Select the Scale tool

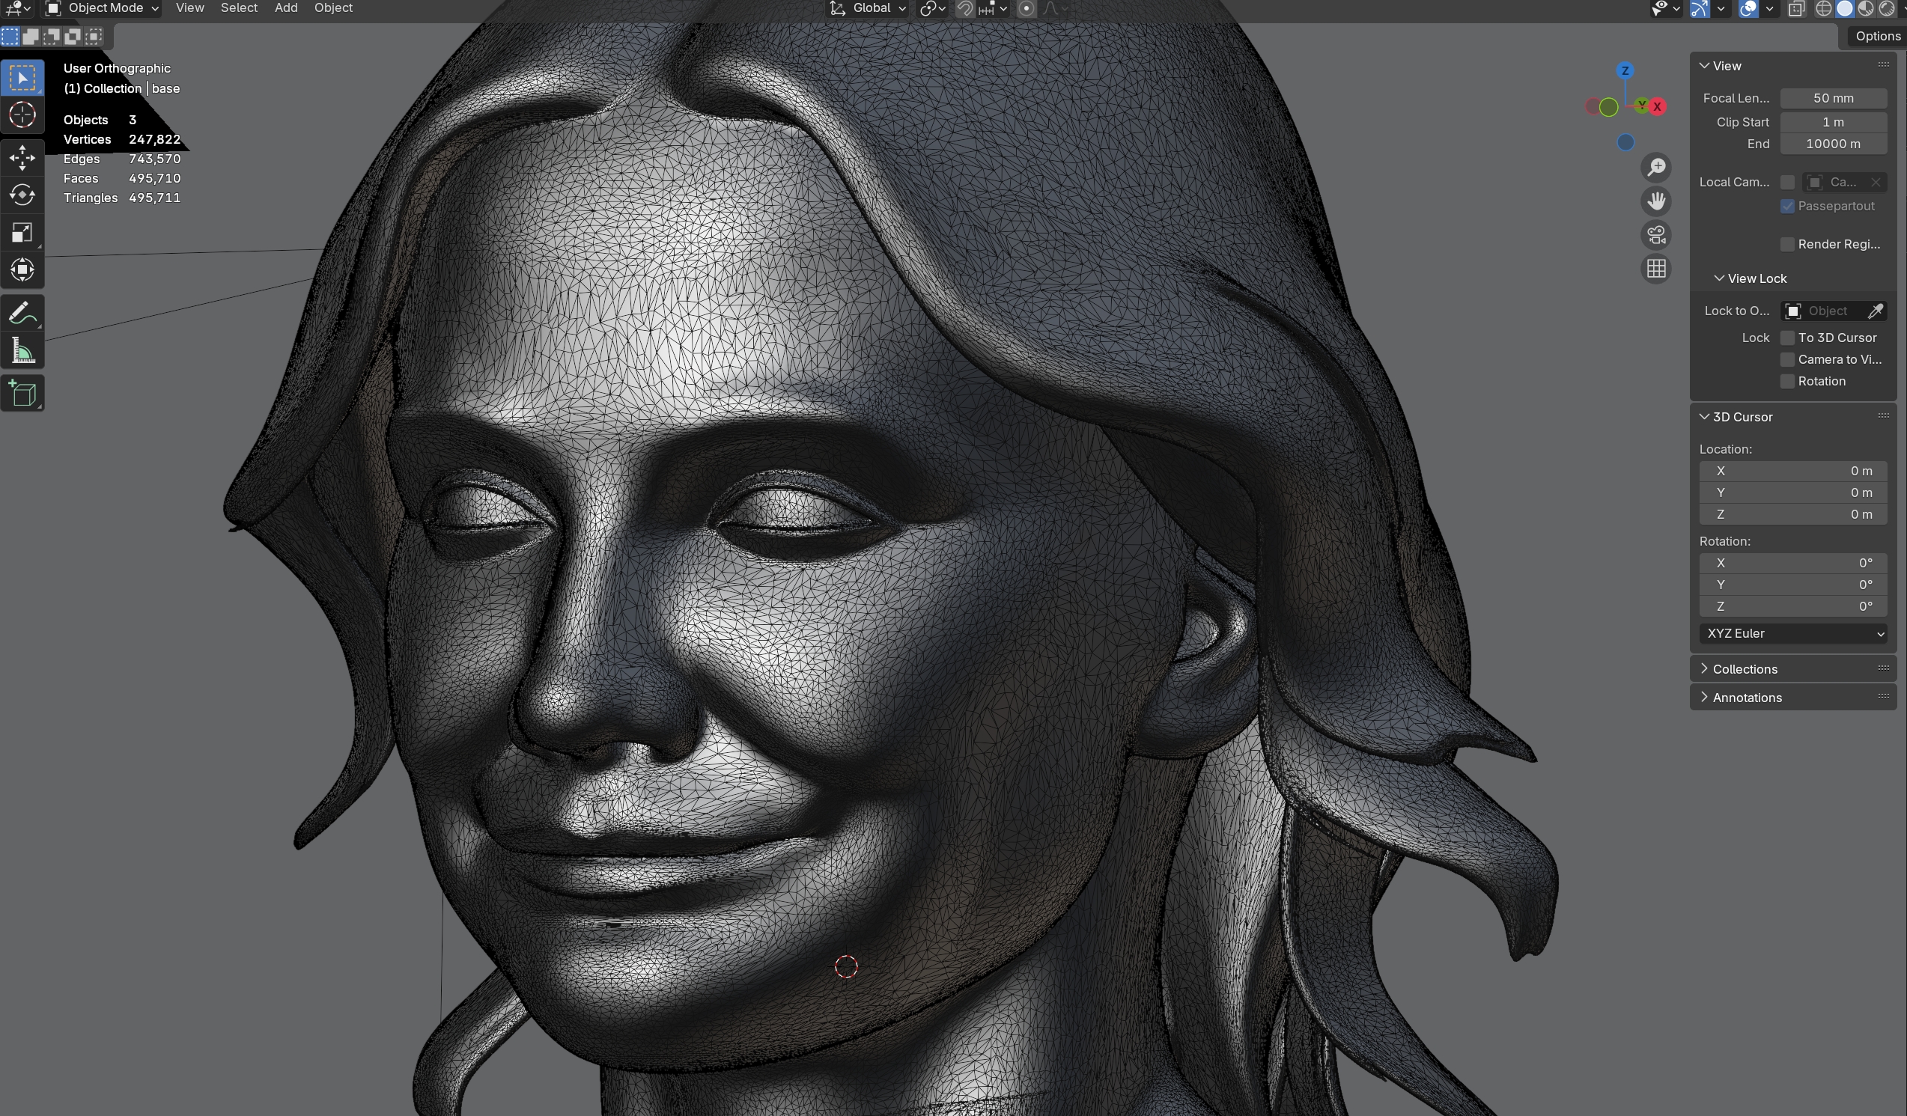pyautogui.click(x=22, y=232)
